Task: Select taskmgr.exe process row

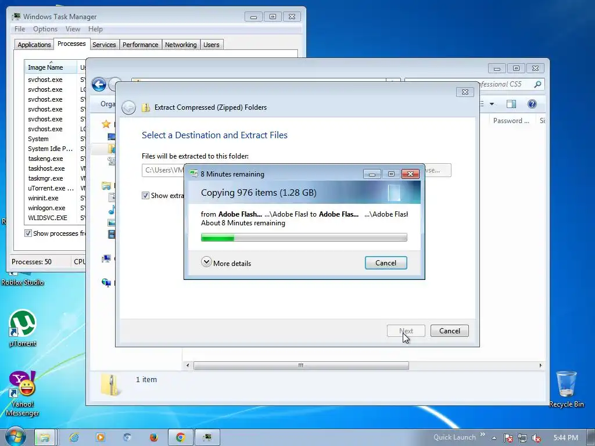Action: click(55, 178)
